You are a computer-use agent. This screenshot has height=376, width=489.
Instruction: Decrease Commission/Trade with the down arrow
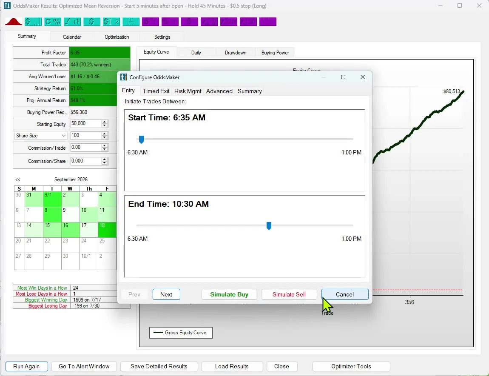(x=105, y=149)
